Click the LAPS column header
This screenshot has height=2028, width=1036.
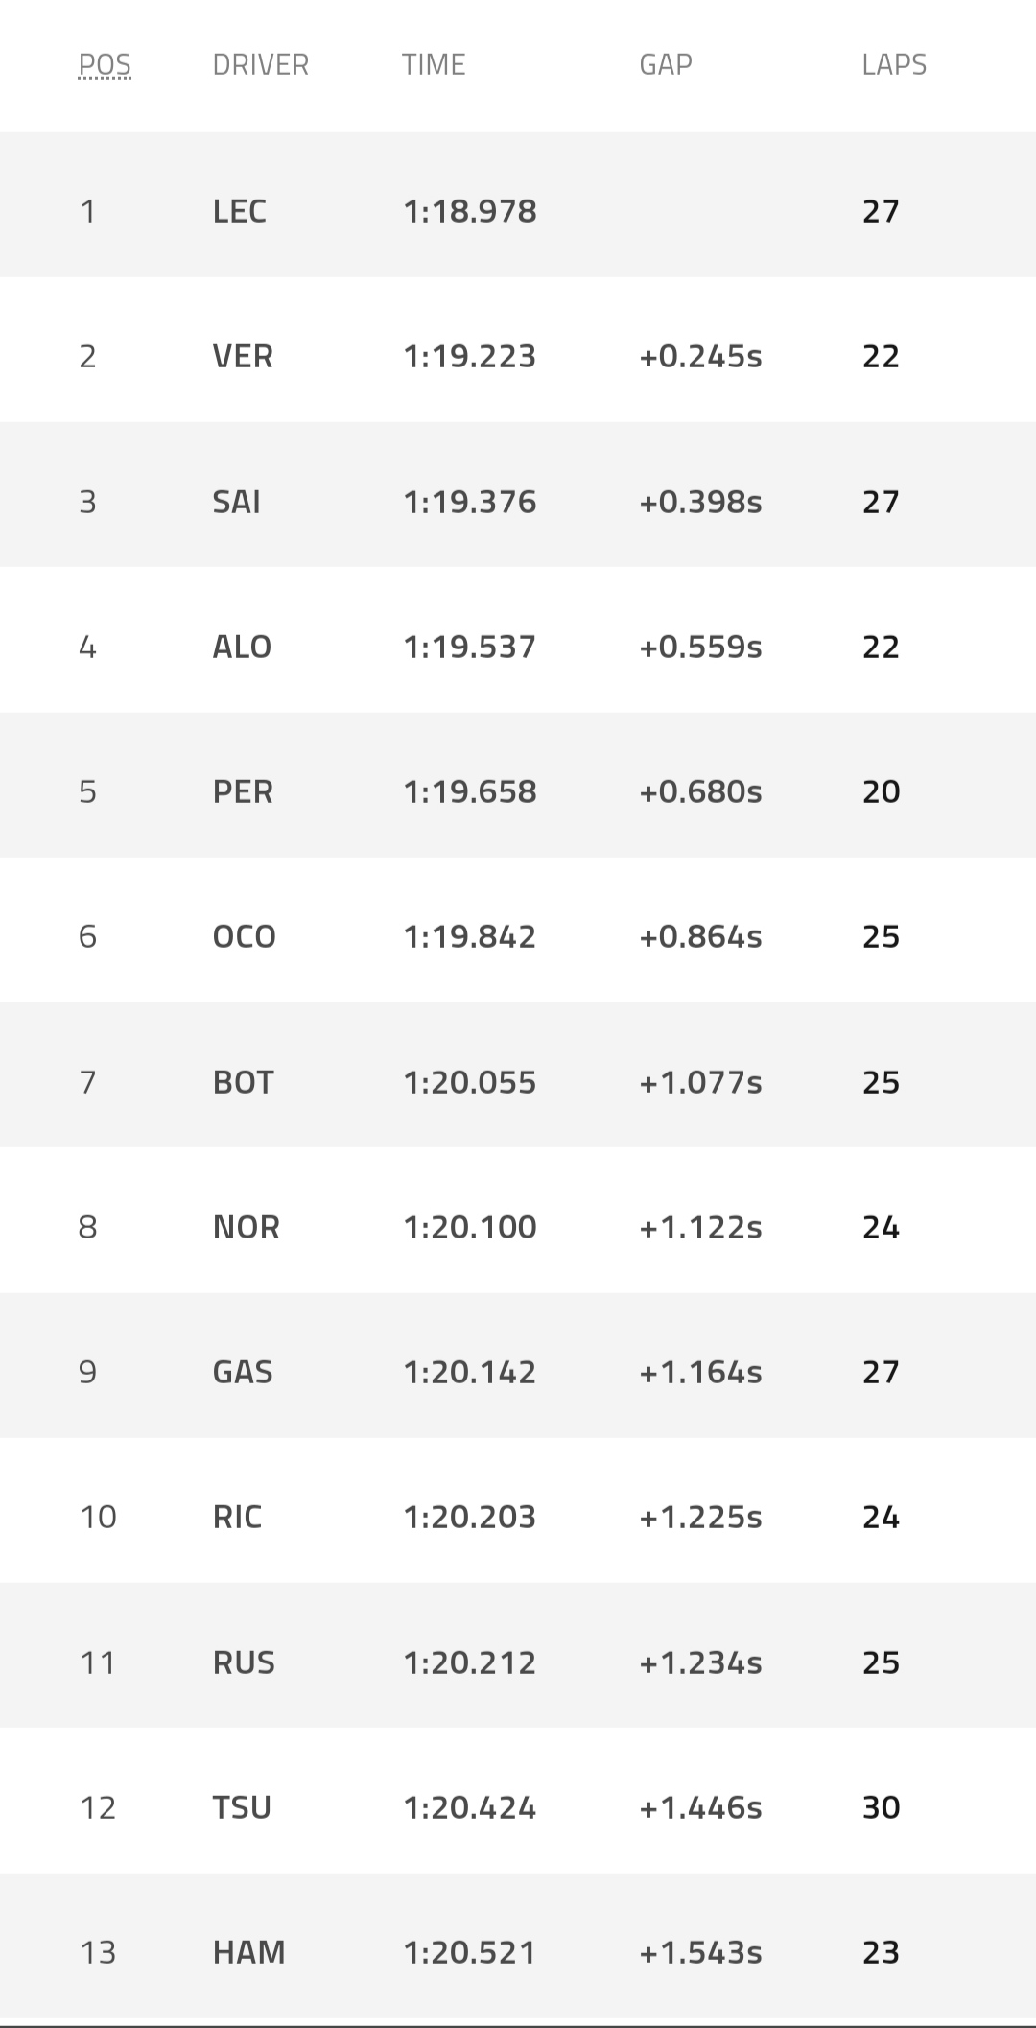pos(894,64)
